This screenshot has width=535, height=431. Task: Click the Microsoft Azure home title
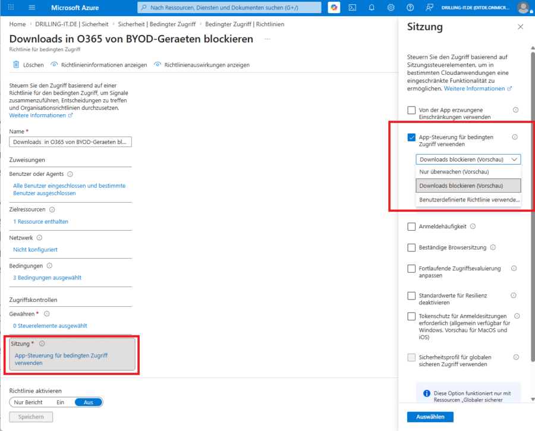75,7
